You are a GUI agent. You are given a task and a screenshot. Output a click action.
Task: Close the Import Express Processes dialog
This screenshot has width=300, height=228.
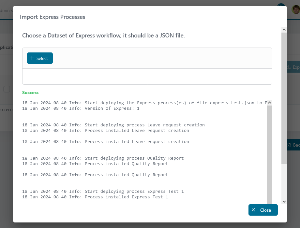[x=263, y=210]
